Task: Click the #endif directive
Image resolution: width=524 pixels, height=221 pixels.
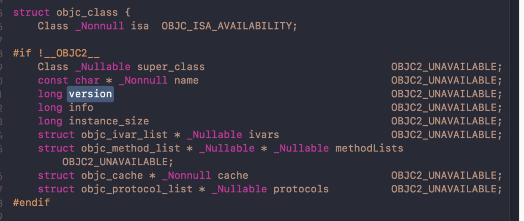Action: (31, 202)
